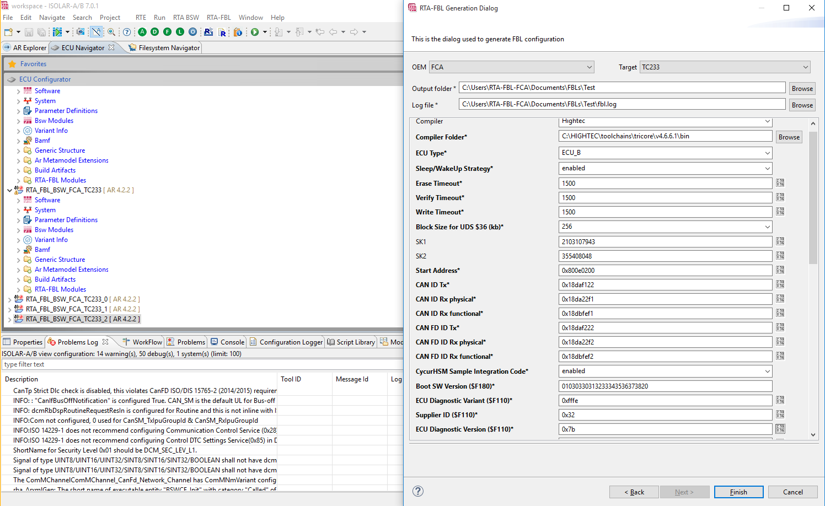Click the green A toolbar icon
Image resolution: width=825 pixels, height=506 pixels.
[x=142, y=32]
